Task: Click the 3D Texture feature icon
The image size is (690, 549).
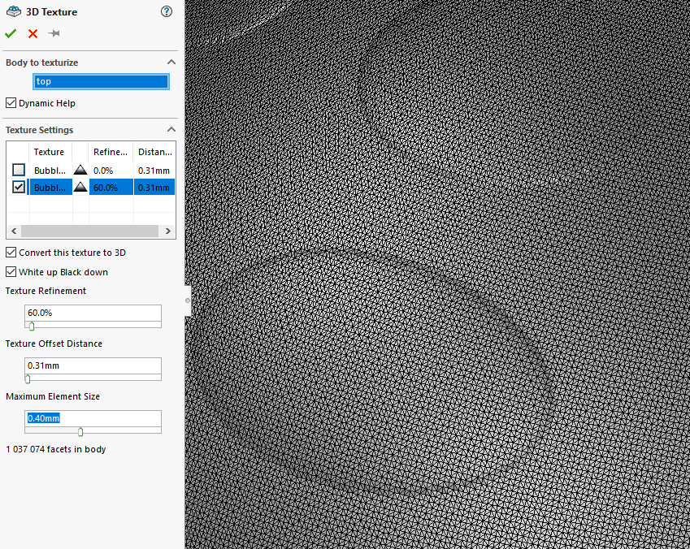Action: 13,11
